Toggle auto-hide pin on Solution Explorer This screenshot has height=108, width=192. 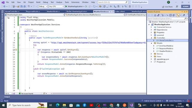[184, 12]
